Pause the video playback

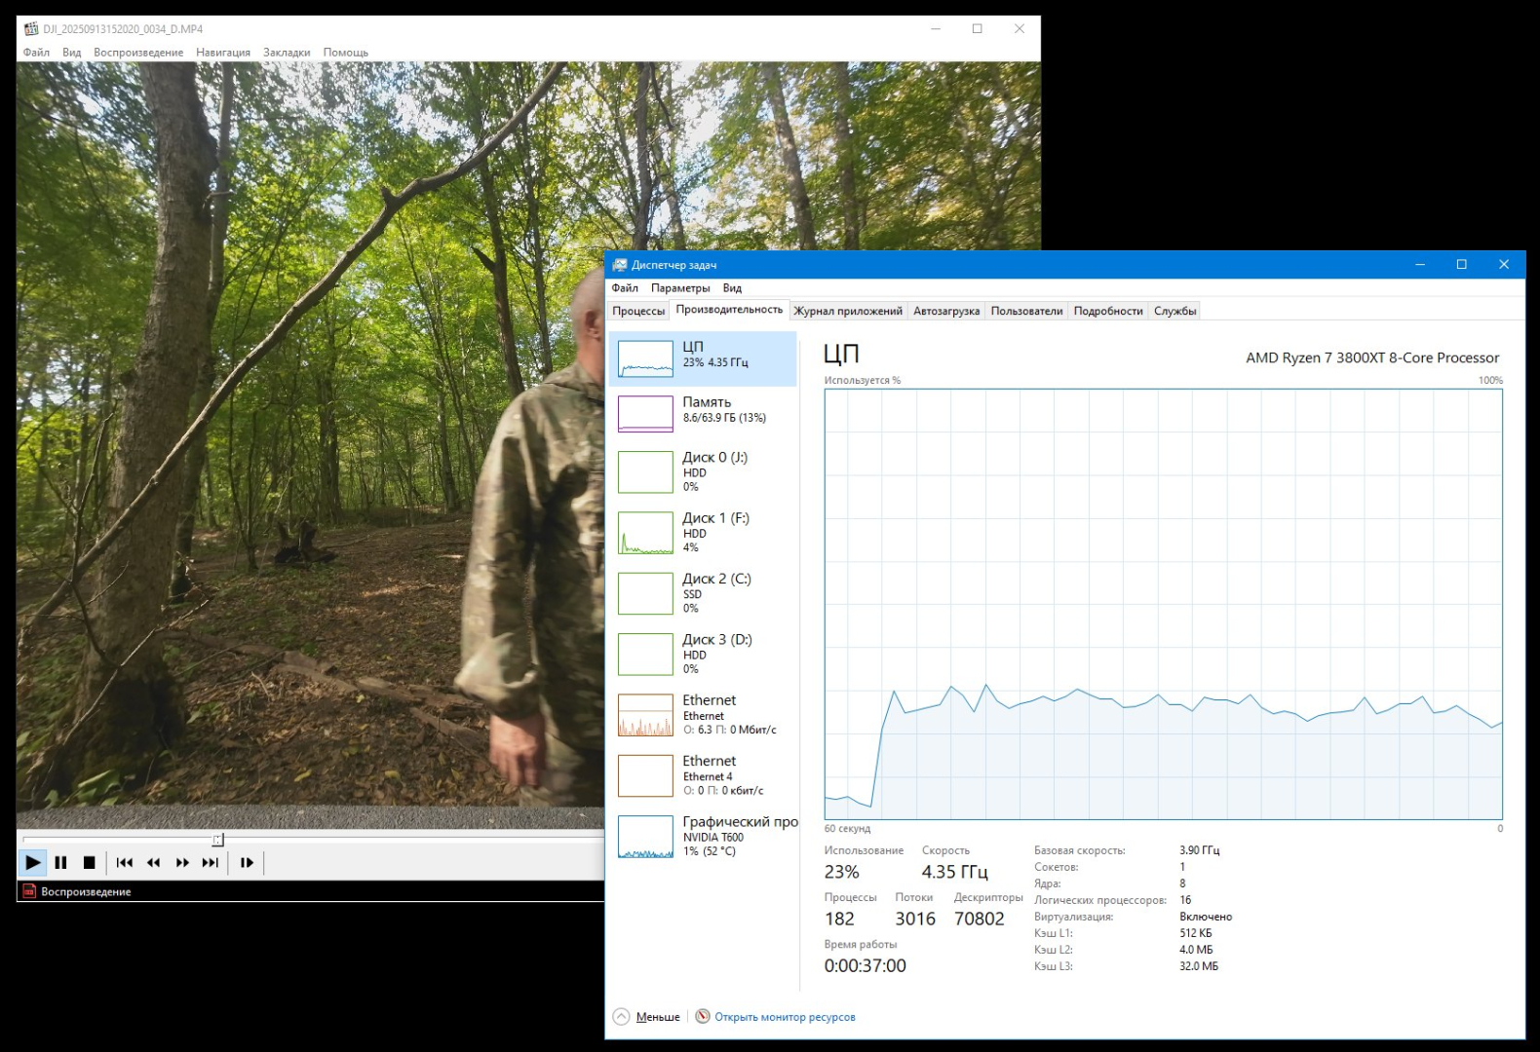click(x=60, y=862)
